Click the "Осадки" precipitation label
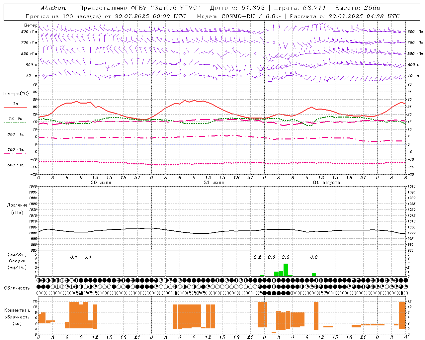Screen dimensions: 425x340 pos(17,261)
